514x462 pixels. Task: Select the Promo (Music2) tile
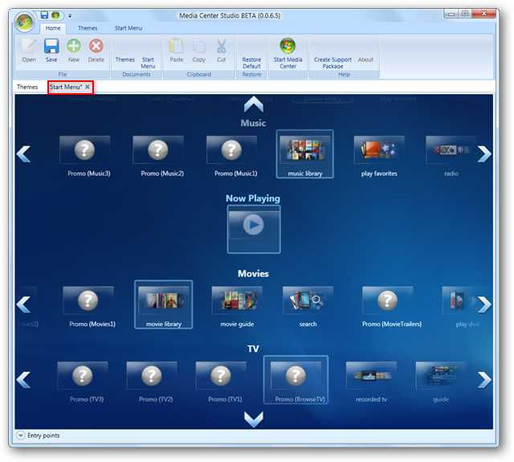point(158,157)
